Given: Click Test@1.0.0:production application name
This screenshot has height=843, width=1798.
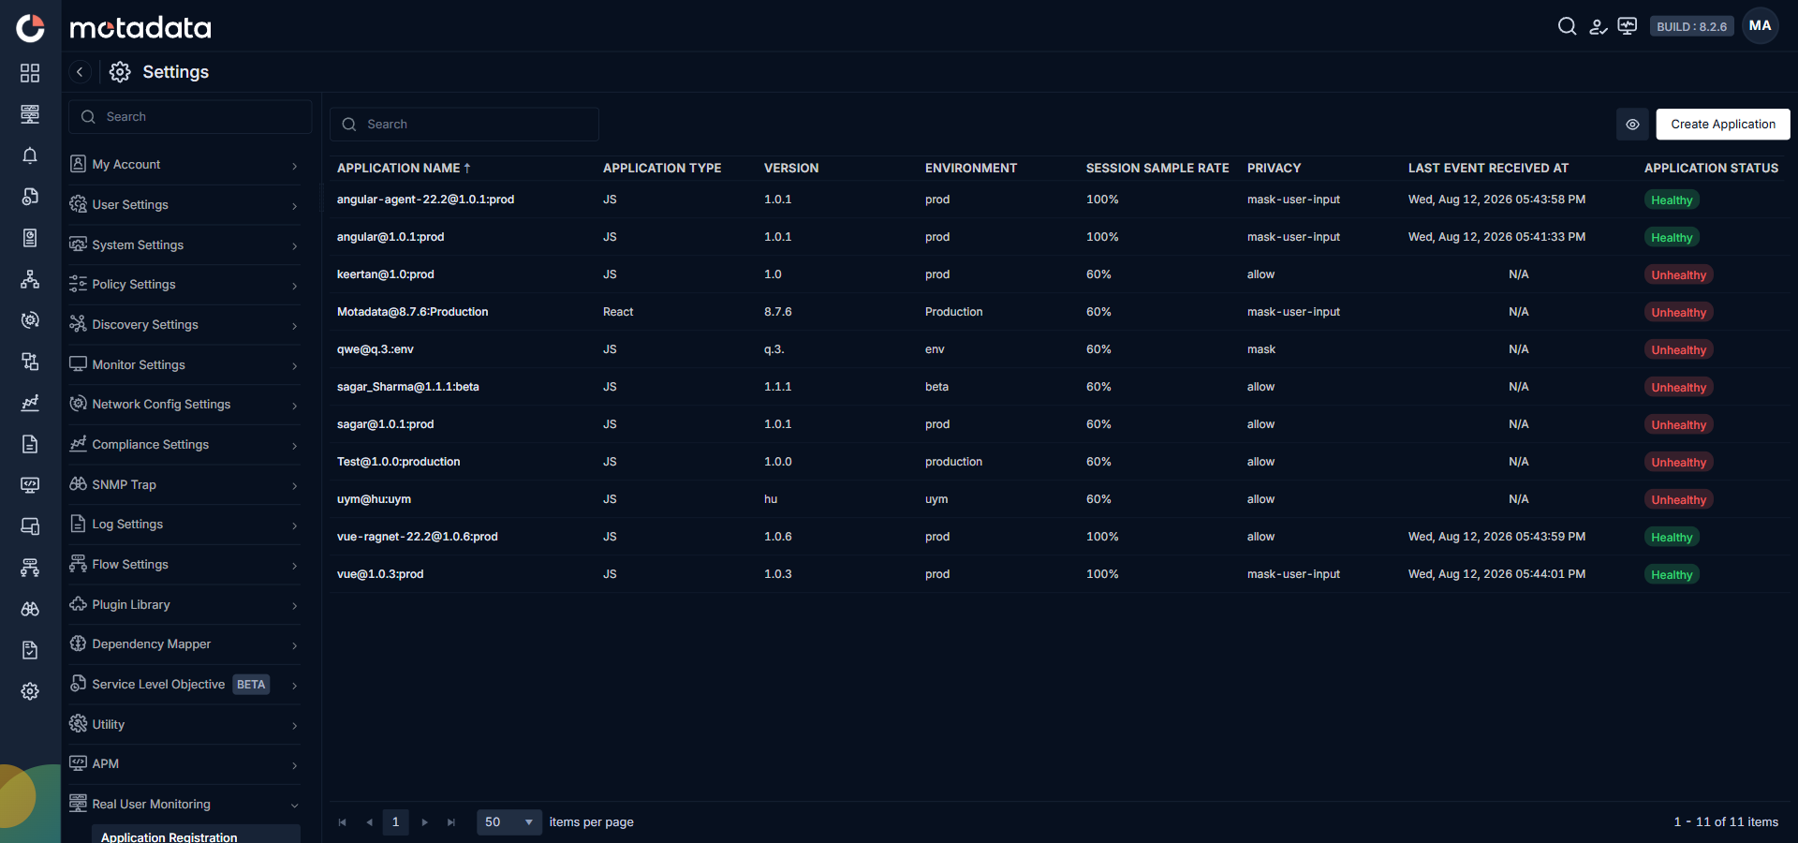Looking at the screenshot, I should pos(398,462).
